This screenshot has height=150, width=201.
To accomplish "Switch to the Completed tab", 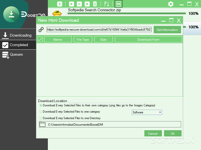I will click(18, 45).
